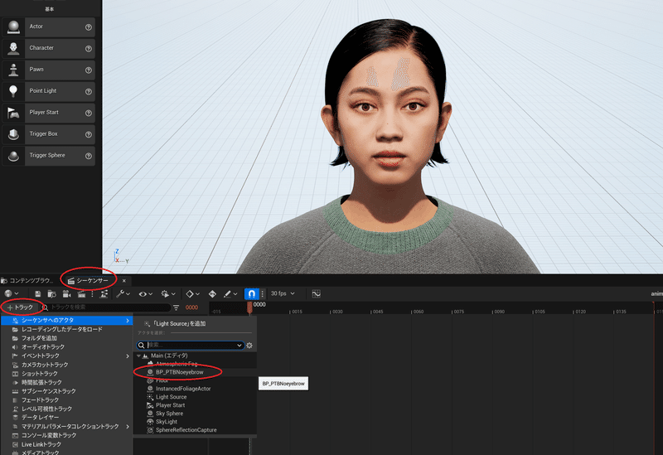Open the globe dropdown in Sequencer toolbar
The width and height of the screenshot is (663, 455).
point(12,293)
